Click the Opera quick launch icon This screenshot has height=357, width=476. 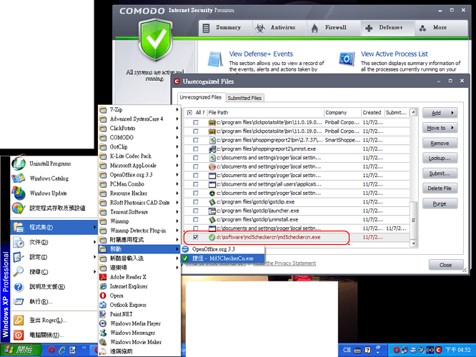pyautogui.click(x=52, y=350)
